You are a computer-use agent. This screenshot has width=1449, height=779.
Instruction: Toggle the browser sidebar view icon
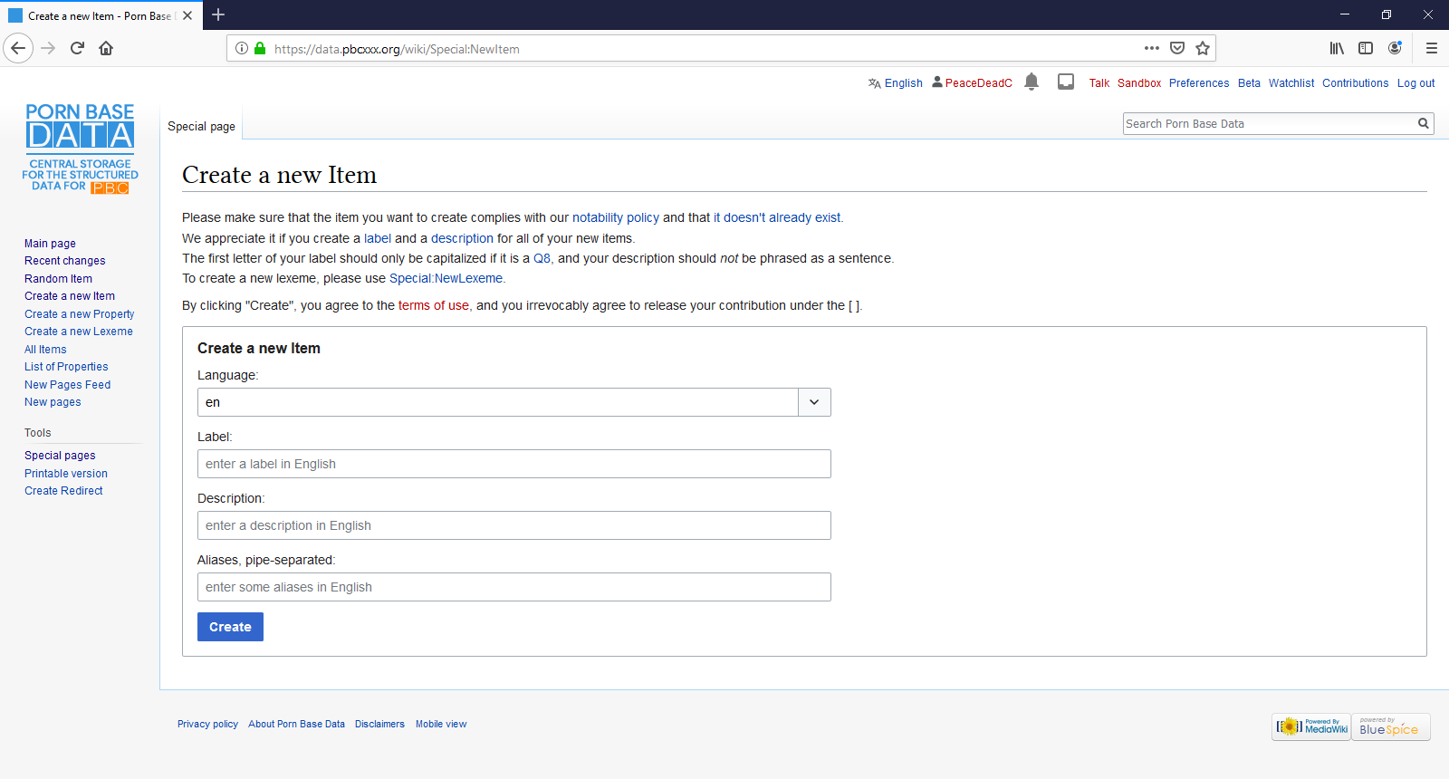click(x=1366, y=49)
